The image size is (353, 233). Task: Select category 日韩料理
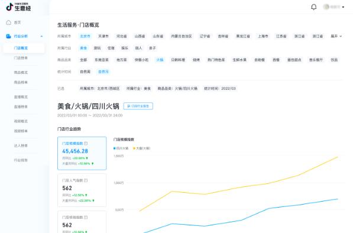pos(178,60)
